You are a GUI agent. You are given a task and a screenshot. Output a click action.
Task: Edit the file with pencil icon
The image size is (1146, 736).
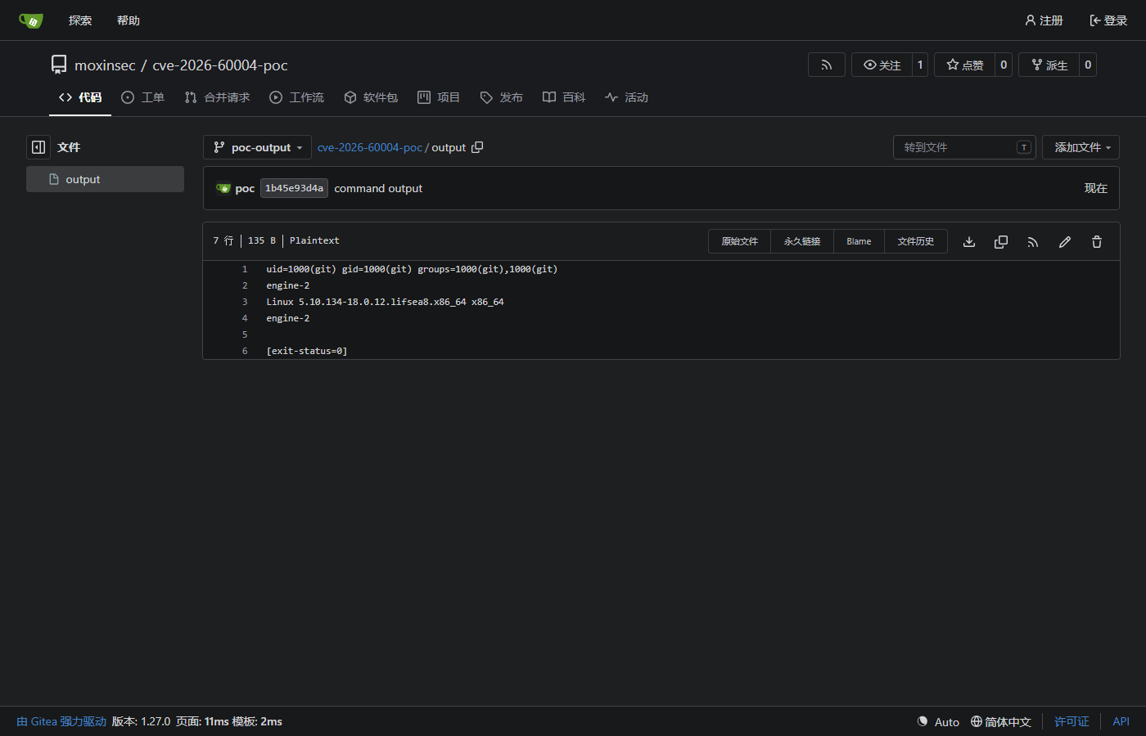(1065, 241)
